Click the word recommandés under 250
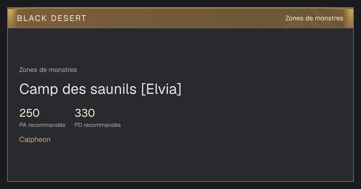The width and height of the screenshot is (361, 189). point(47,125)
